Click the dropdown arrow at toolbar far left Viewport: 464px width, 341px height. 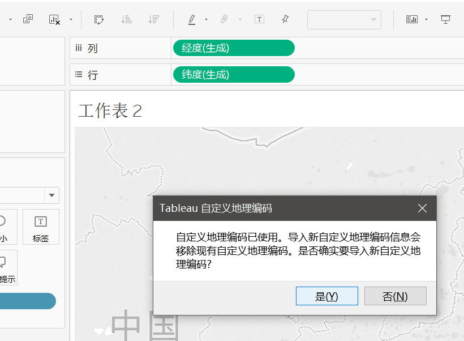10,20
